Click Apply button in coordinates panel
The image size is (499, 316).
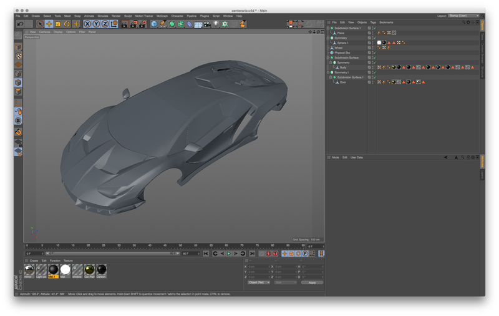312,282
